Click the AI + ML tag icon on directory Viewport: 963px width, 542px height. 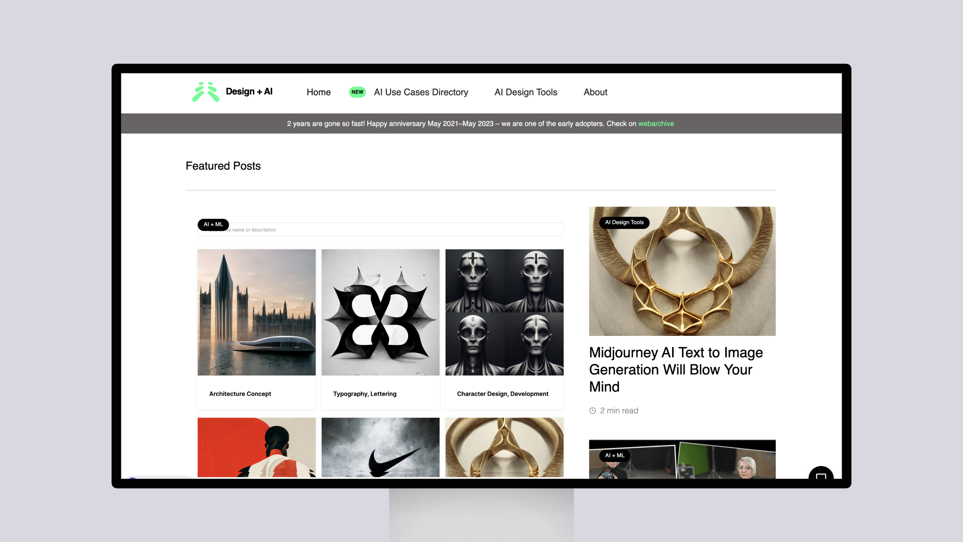tap(212, 224)
